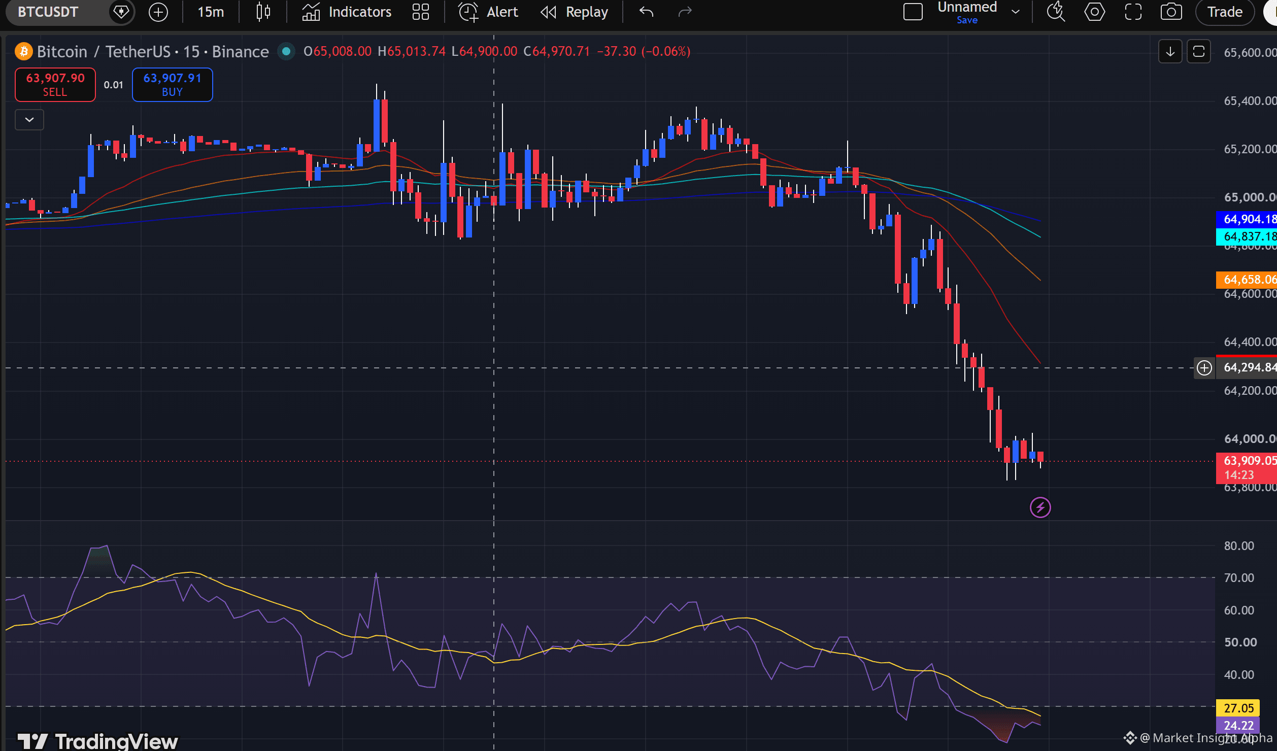Open the Indicators menu
The image size is (1277, 751).
tap(347, 12)
